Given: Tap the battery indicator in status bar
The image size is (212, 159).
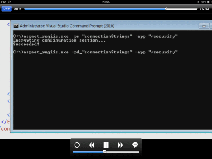Looking at the screenshot, I should tap(209, 2).
